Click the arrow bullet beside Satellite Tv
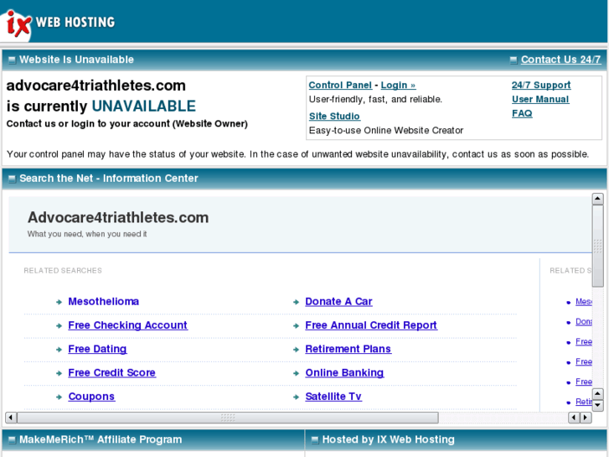 tap(296, 397)
